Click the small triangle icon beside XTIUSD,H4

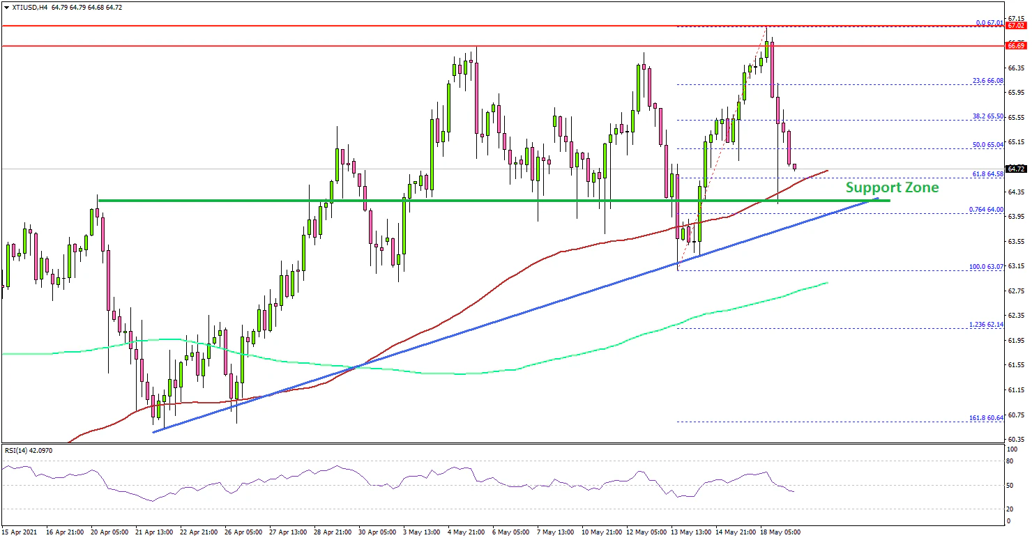click(x=5, y=6)
